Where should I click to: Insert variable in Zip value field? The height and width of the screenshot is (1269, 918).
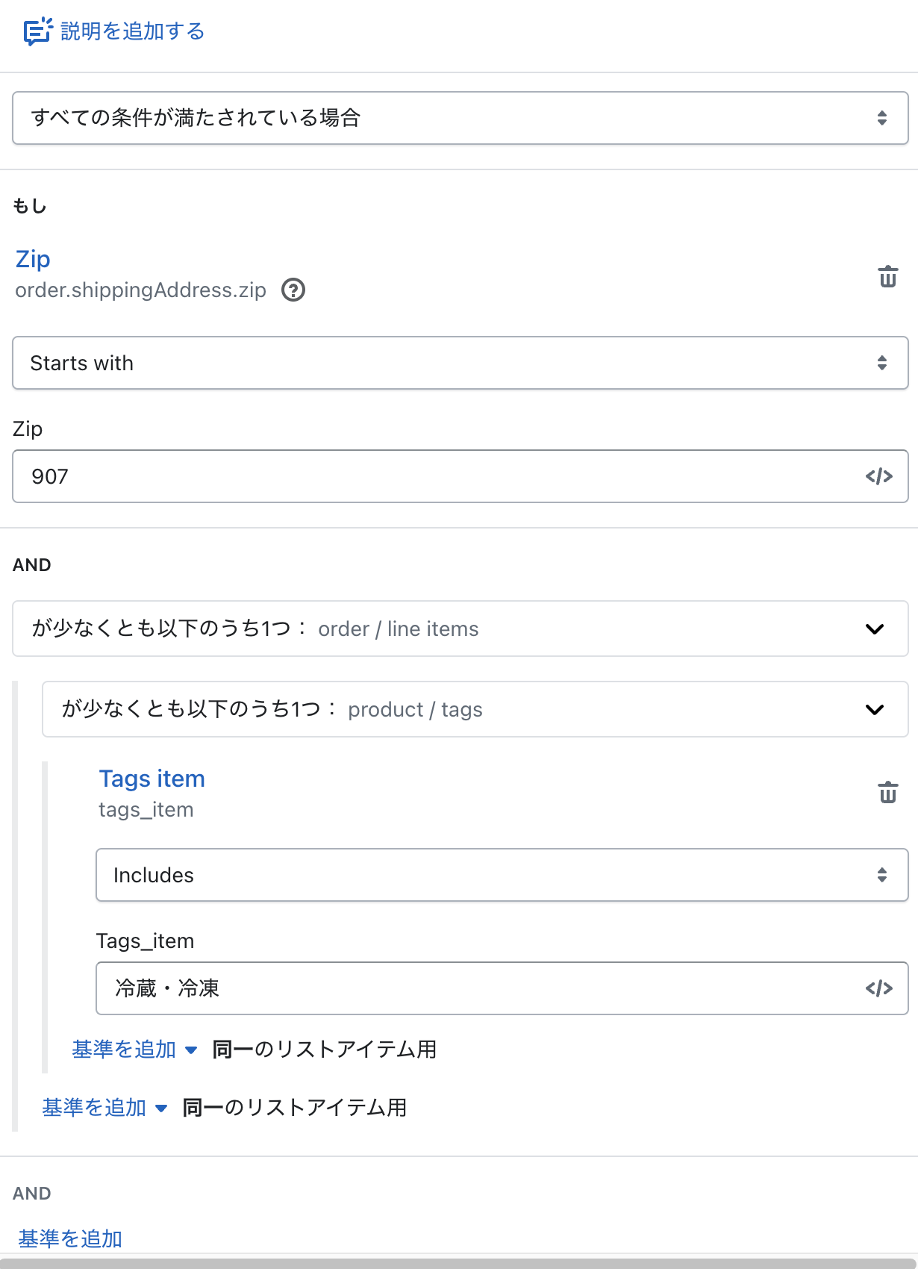point(878,476)
